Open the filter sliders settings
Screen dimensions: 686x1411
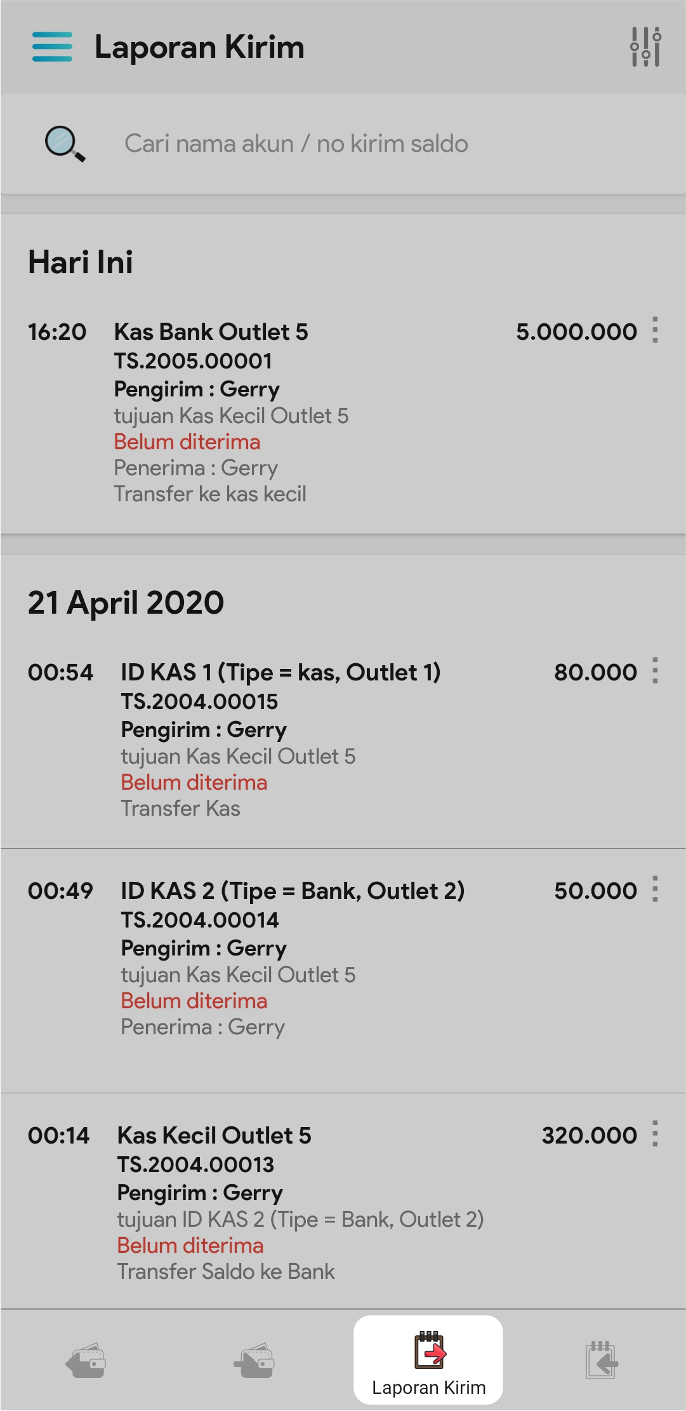point(645,47)
